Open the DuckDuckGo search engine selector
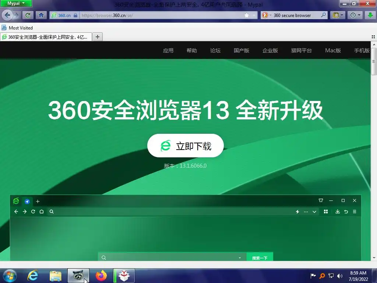 267,15
